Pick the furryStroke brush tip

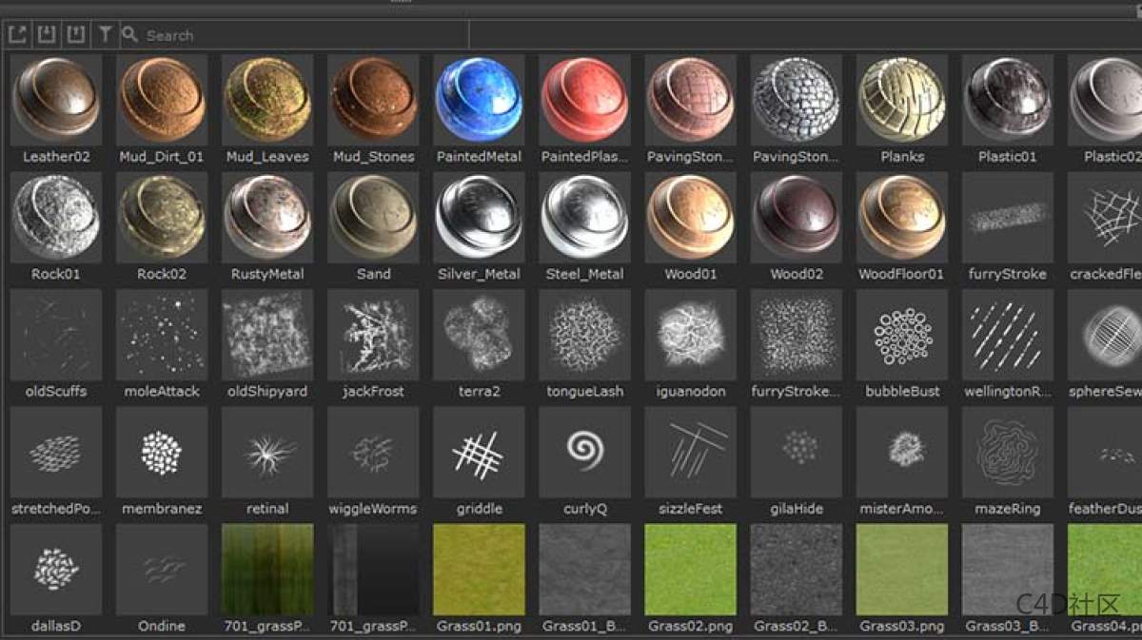(x=1007, y=217)
